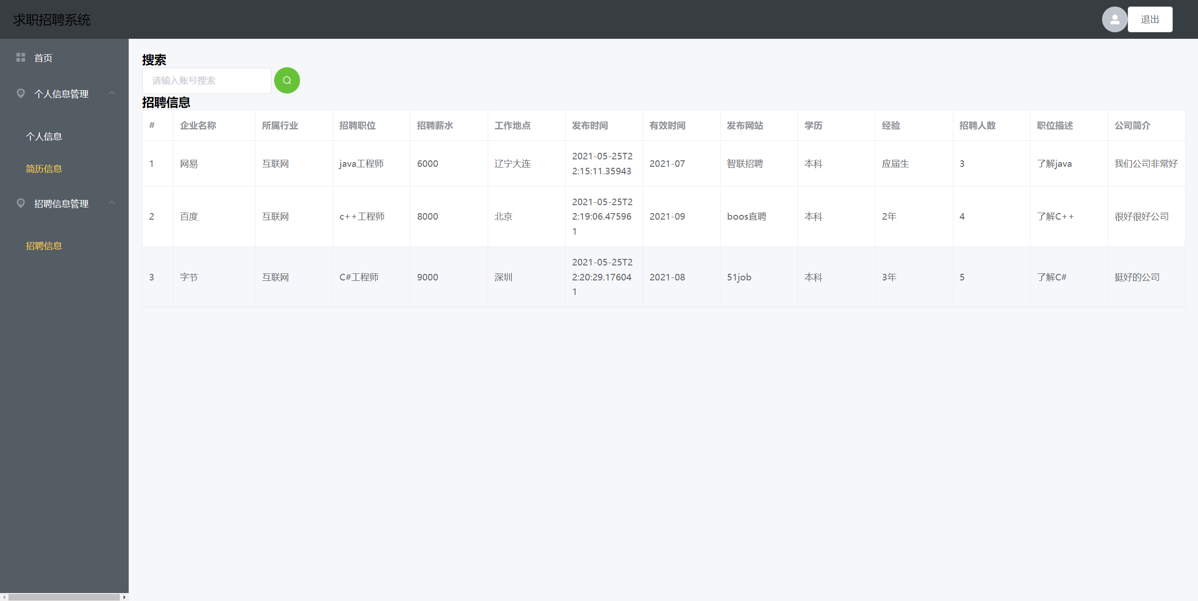The width and height of the screenshot is (1198, 601).
Task: Click the right arrow of horizontal scrollbar
Action: click(124, 597)
